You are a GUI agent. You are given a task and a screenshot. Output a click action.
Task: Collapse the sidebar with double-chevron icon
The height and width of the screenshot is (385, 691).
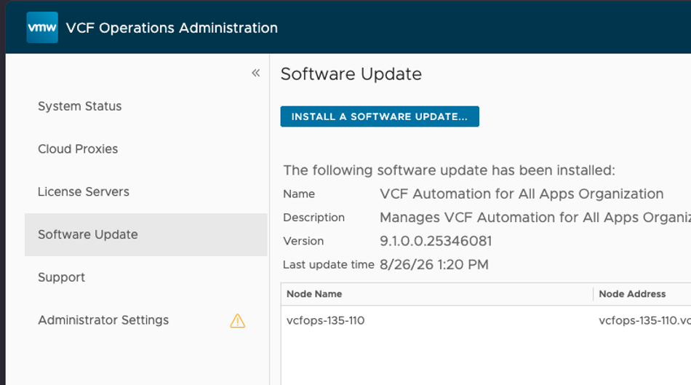255,73
